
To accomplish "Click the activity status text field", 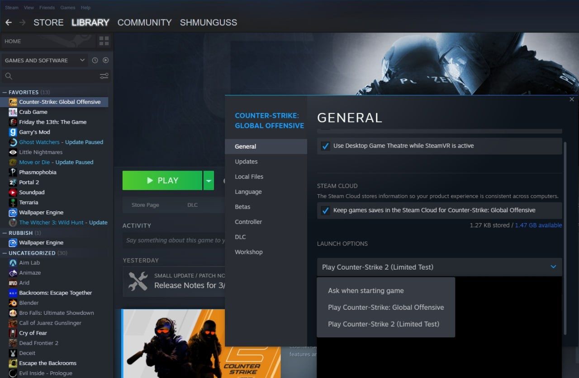I will pyautogui.click(x=175, y=240).
